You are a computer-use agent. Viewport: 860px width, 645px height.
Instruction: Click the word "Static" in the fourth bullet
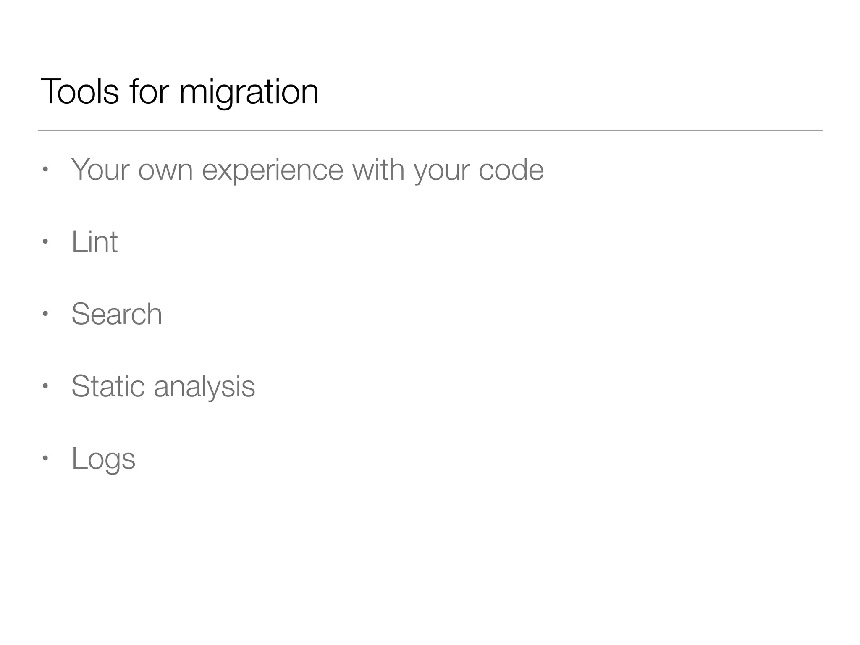coord(107,386)
